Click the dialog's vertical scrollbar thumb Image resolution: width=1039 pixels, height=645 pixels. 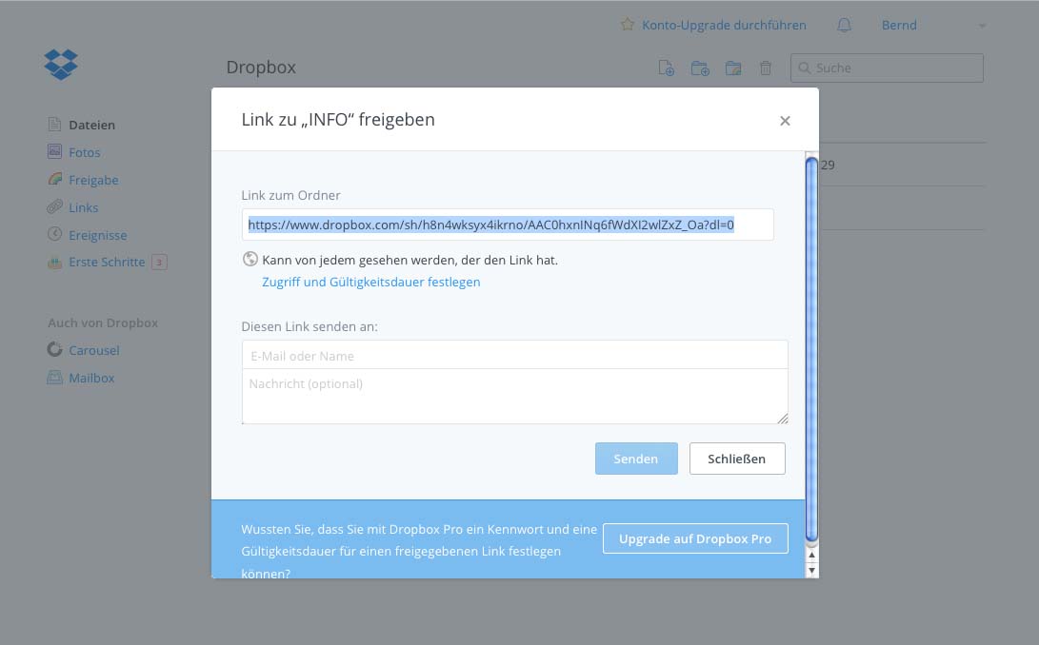pyautogui.click(x=811, y=347)
